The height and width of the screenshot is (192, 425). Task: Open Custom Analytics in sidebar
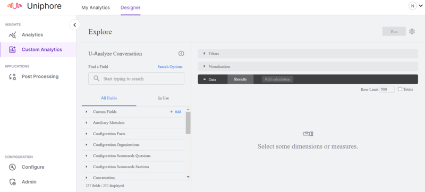tap(42, 49)
